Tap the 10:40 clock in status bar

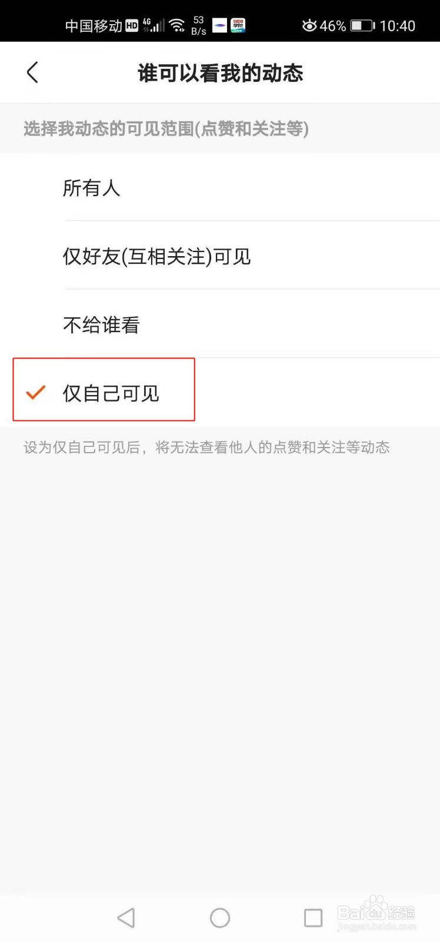(398, 26)
